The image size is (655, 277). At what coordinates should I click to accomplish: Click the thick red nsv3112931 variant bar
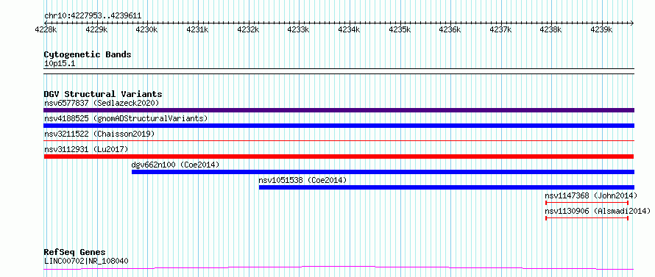click(x=339, y=157)
